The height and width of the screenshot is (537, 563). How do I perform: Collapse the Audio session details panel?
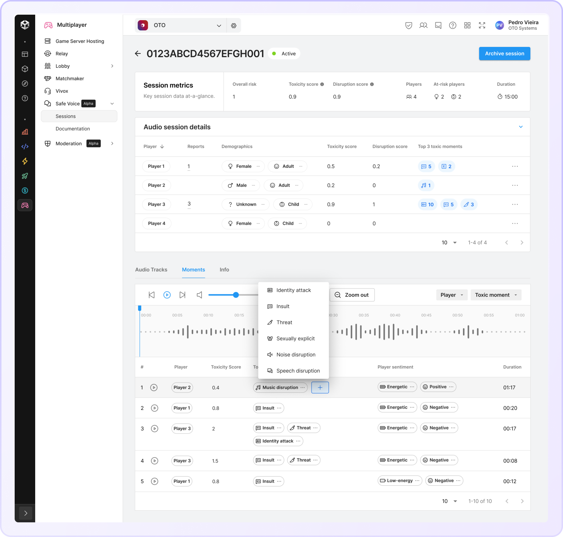coord(520,127)
